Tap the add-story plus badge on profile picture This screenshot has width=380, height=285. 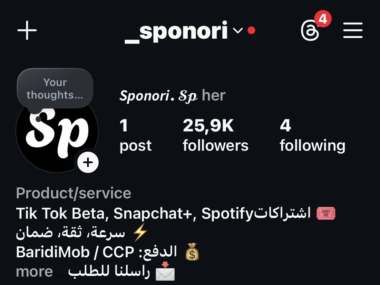click(88, 162)
